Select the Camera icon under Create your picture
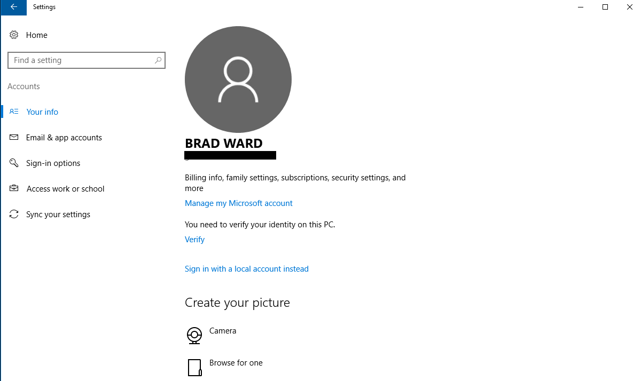 [194, 335]
